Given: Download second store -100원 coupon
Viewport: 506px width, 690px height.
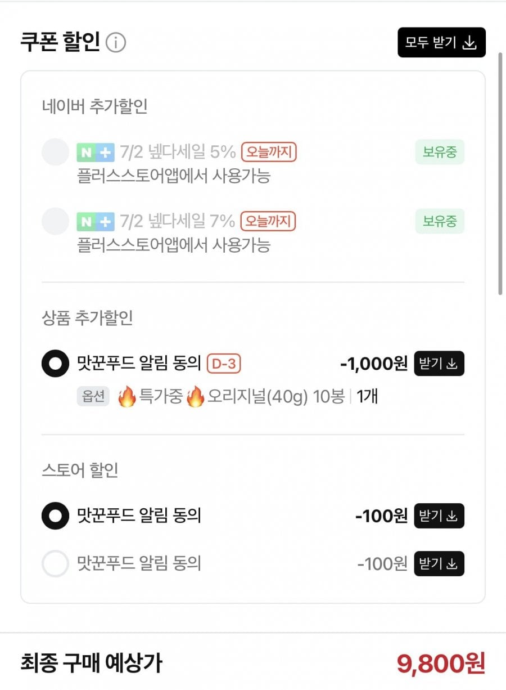Looking at the screenshot, I should (439, 563).
